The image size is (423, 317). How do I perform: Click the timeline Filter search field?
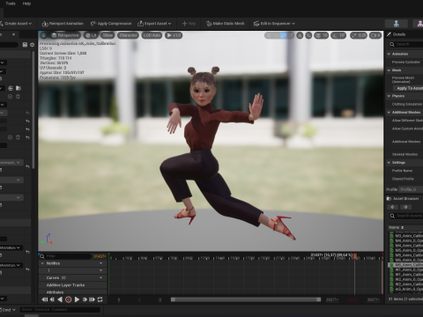pyautogui.click(x=65, y=256)
